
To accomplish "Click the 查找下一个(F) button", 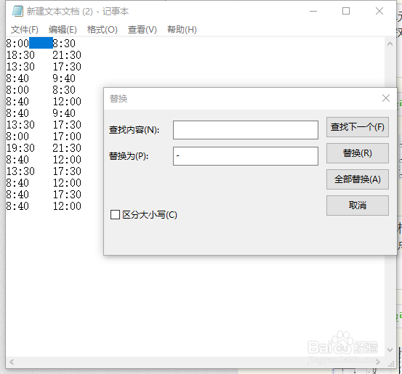I will [358, 127].
